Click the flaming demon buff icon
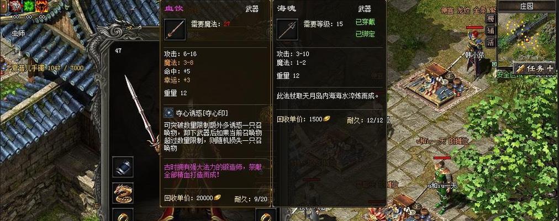 pyautogui.click(x=42, y=6)
